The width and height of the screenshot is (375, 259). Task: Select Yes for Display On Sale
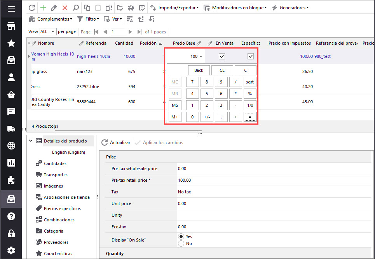tap(181, 236)
